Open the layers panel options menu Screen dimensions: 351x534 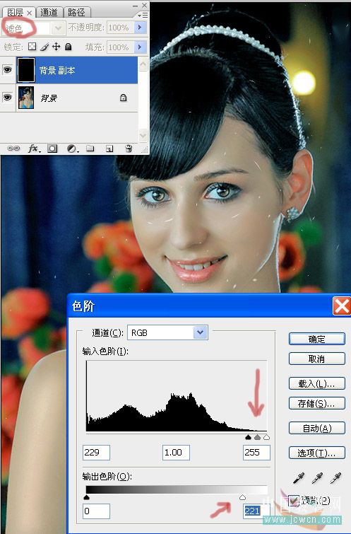click(x=143, y=15)
